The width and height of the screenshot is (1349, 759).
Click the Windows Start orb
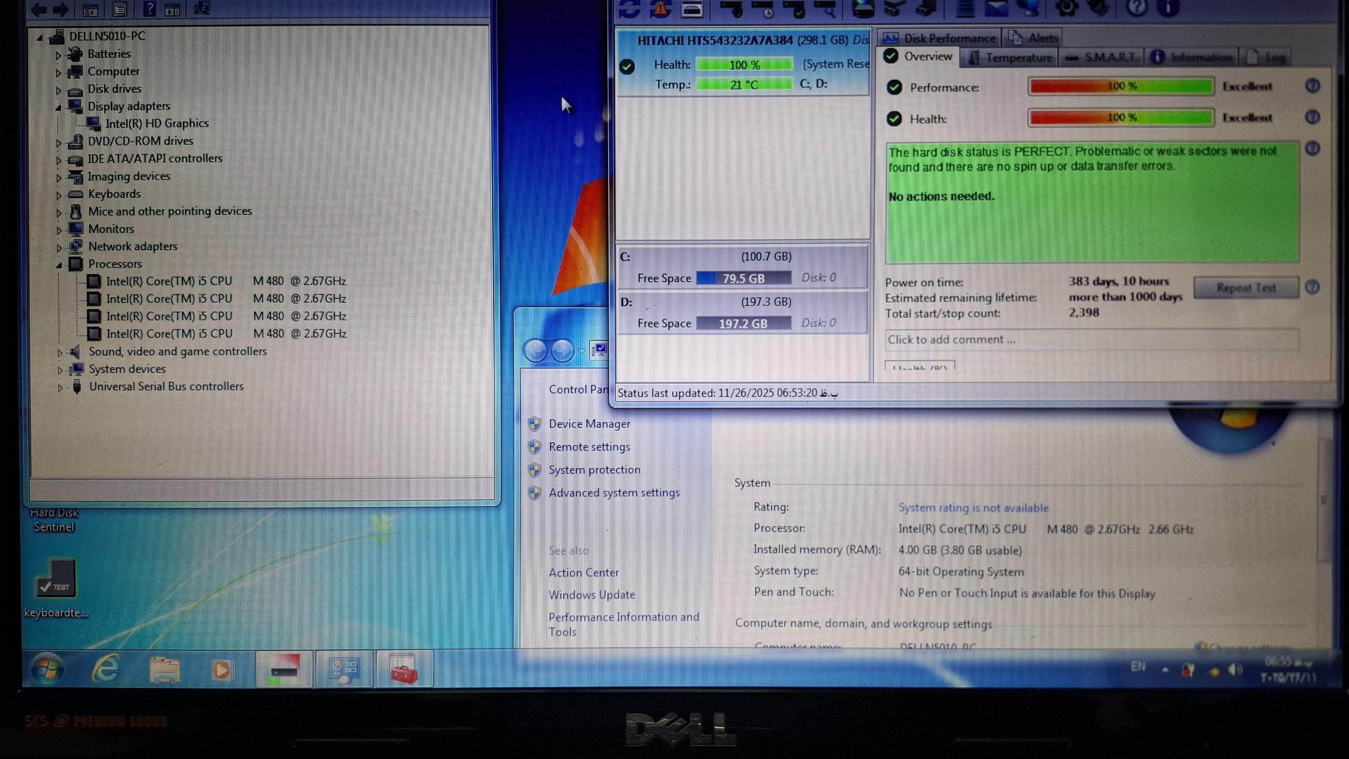[x=47, y=669]
